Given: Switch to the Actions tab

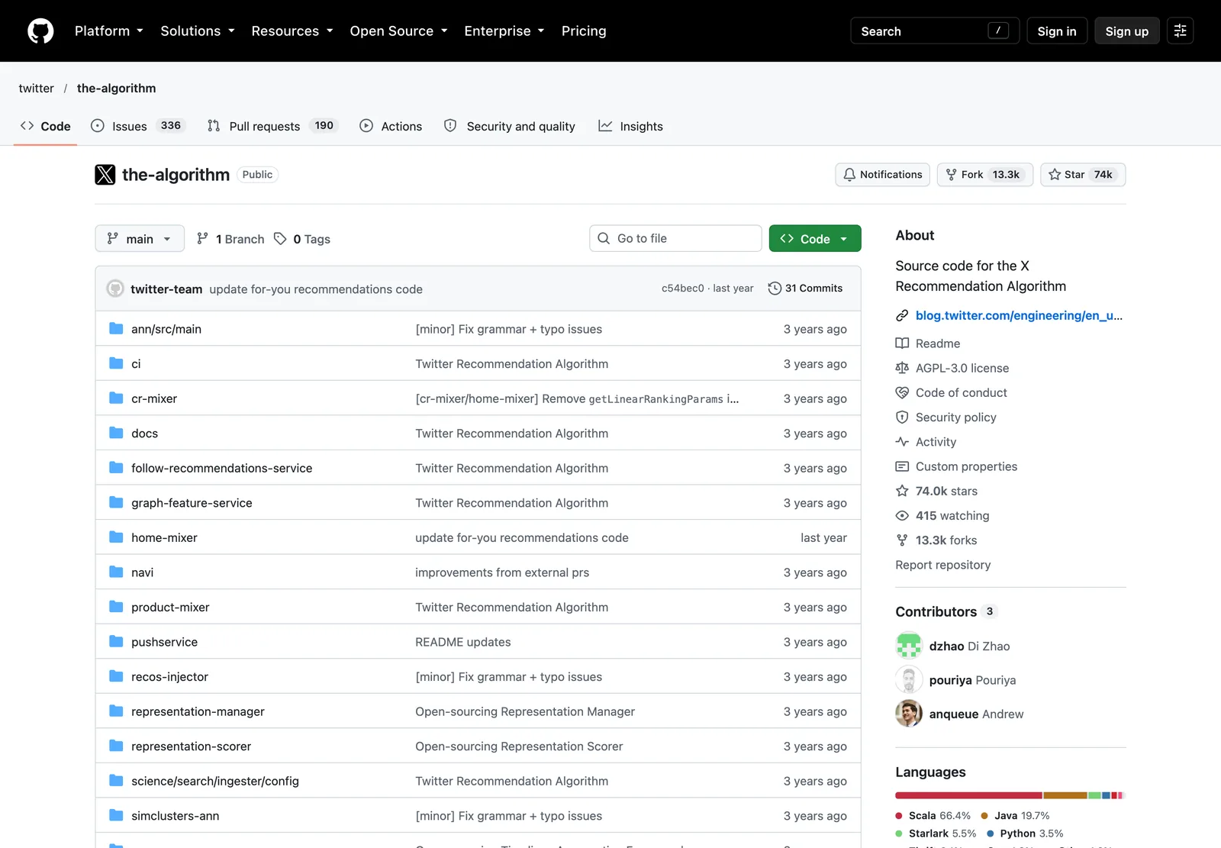Looking at the screenshot, I should 391,126.
